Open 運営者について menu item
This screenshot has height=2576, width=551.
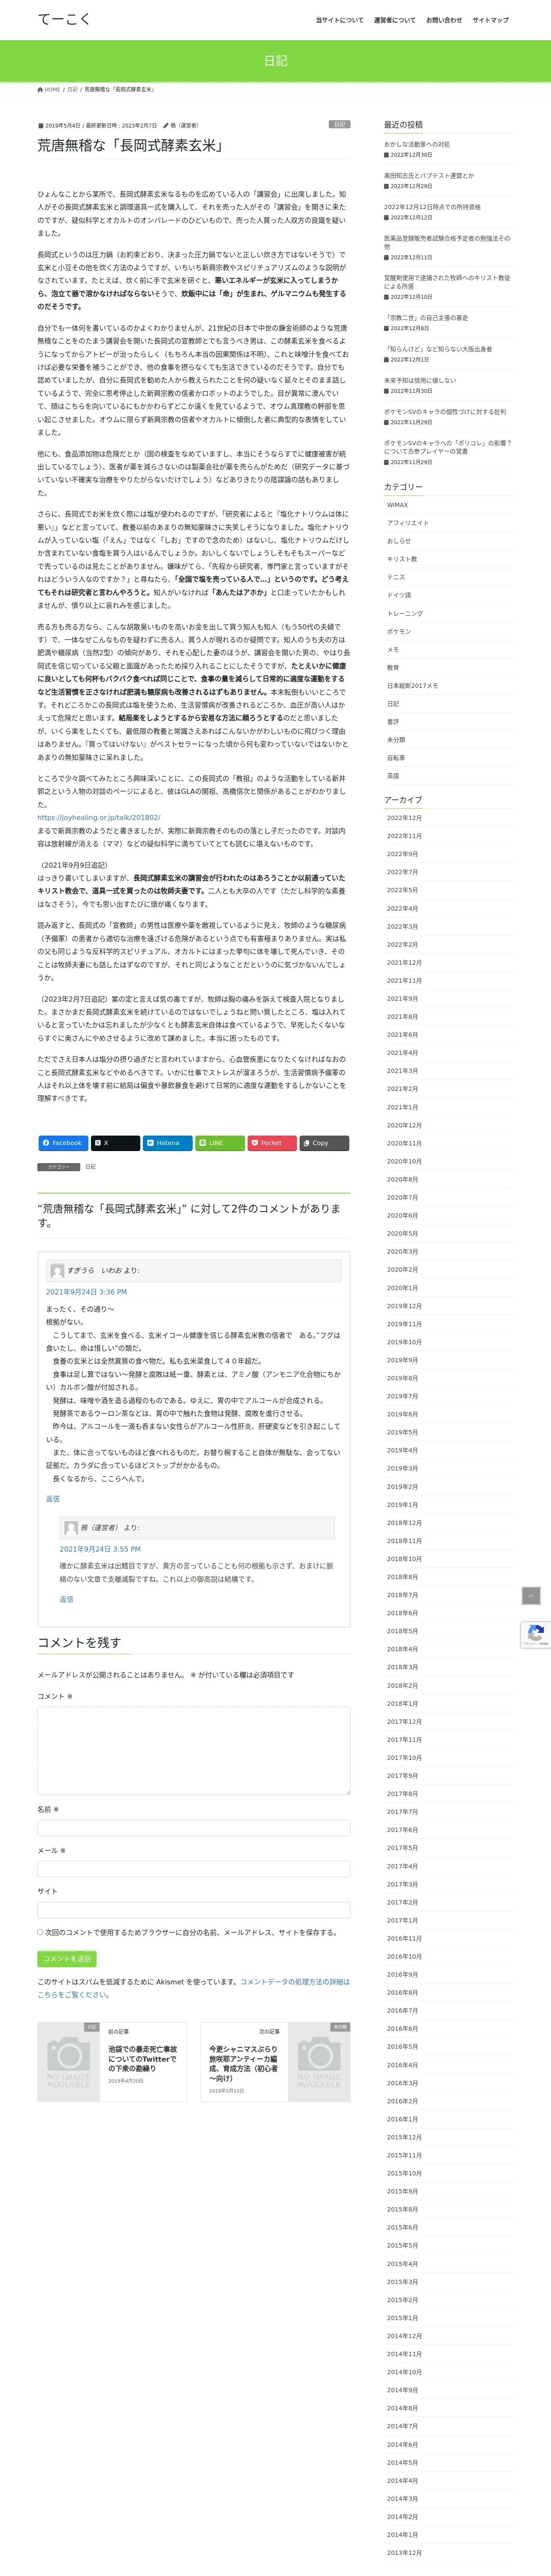pyautogui.click(x=394, y=20)
